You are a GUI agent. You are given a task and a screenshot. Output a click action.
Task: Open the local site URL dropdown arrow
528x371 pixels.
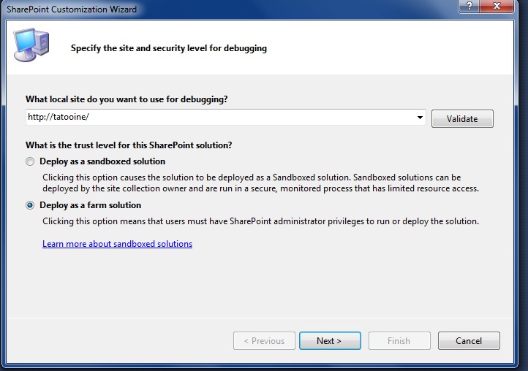420,118
